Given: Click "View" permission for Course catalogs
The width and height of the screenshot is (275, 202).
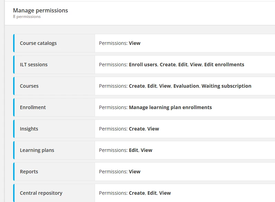Looking at the screenshot, I should pos(135,43).
